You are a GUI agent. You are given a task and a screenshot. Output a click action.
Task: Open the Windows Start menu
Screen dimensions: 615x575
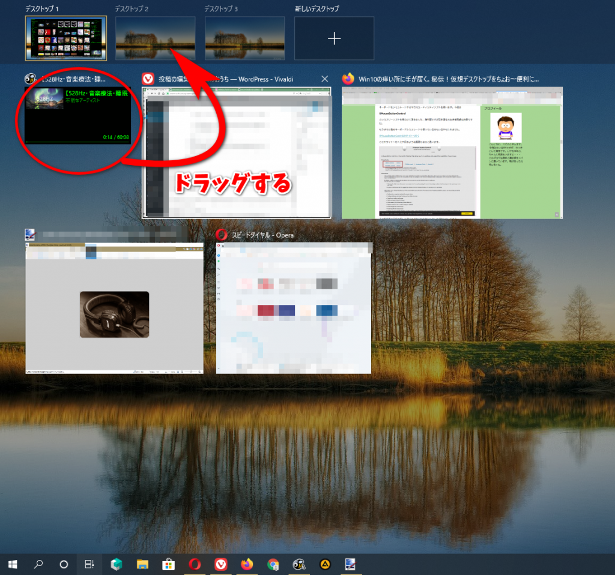pyautogui.click(x=13, y=564)
